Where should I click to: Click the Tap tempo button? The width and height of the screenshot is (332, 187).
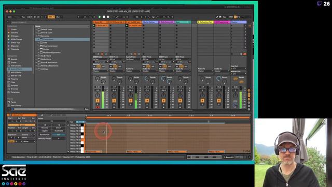23,17
